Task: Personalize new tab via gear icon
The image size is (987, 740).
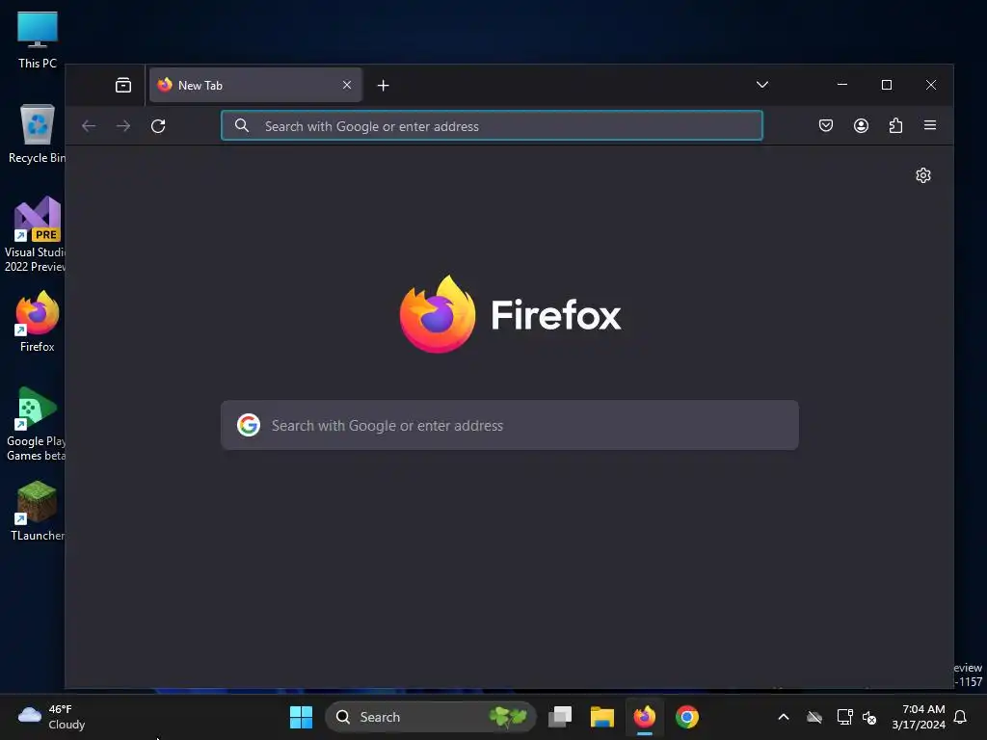Action: [x=922, y=175]
